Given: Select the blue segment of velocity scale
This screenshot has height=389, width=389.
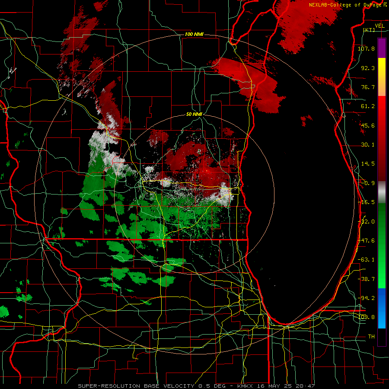Looking at the screenshot, I should tap(382, 308).
